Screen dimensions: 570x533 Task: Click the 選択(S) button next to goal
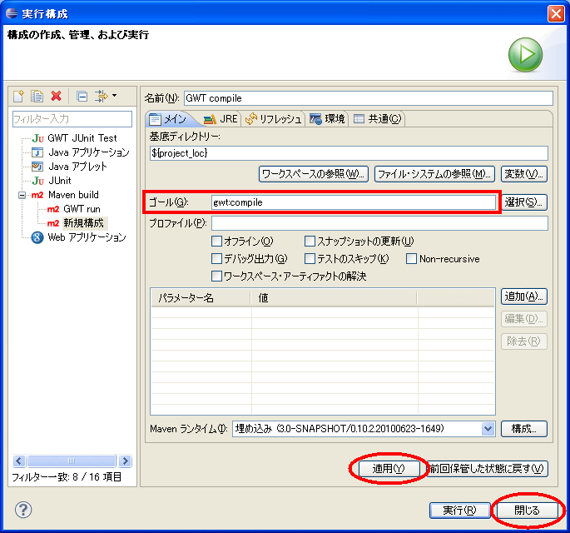point(524,202)
